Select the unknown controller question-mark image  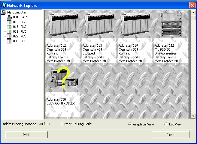pos(63,78)
